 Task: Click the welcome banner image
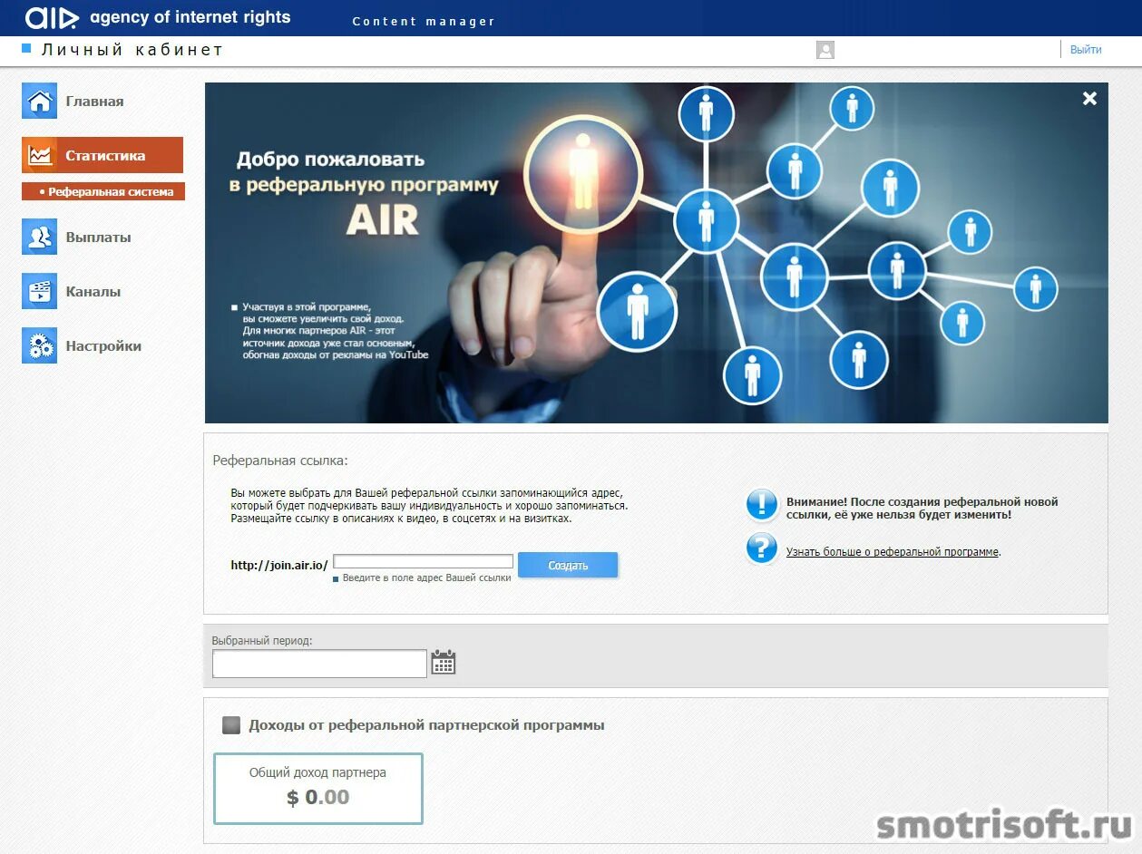coord(656,253)
